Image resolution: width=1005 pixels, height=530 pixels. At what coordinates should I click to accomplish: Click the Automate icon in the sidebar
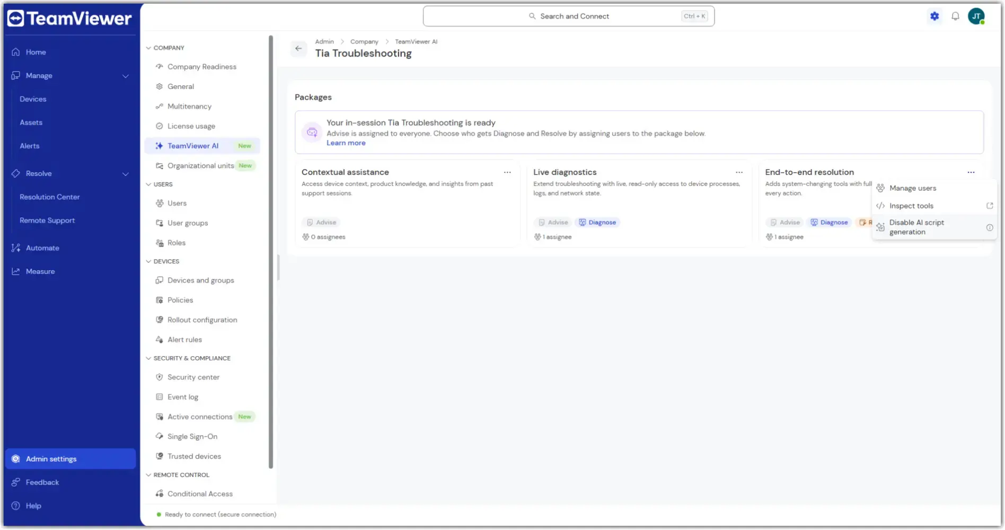tap(16, 248)
